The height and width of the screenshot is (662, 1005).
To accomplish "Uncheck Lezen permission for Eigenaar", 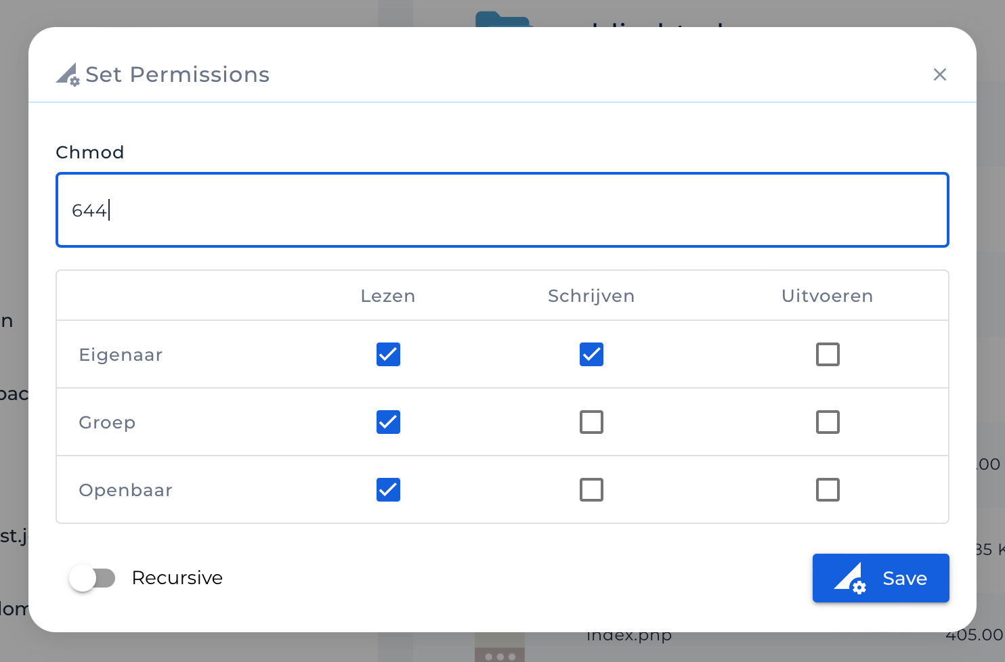I will click(388, 354).
